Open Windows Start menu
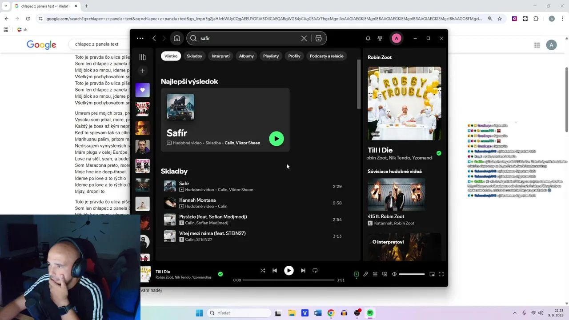This screenshot has height=320, width=569. click(199, 313)
